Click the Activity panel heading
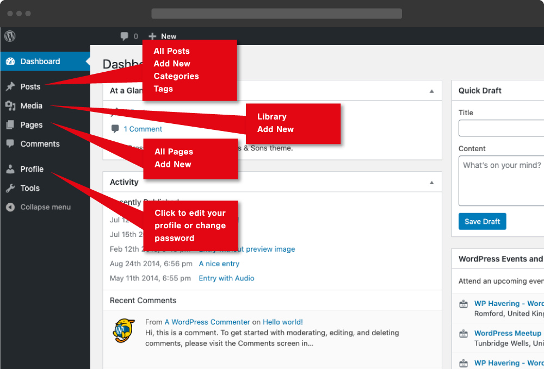Screen dimensions: 544x369 [124, 182]
